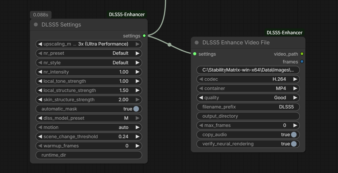The height and width of the screenshot is (173, 338).
Task: Decrease local_structure_strength with its left arrow
Action: pyautogui.click(x=40, y=90)
